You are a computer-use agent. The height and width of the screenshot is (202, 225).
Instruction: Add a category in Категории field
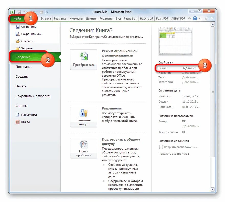pos(190,82)
